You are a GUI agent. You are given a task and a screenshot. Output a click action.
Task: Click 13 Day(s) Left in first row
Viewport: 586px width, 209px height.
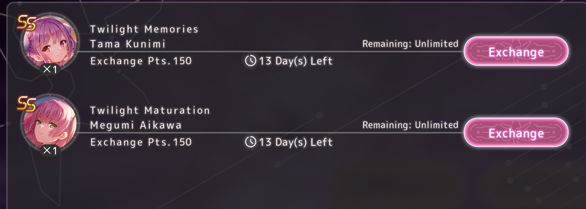[296, 61]
